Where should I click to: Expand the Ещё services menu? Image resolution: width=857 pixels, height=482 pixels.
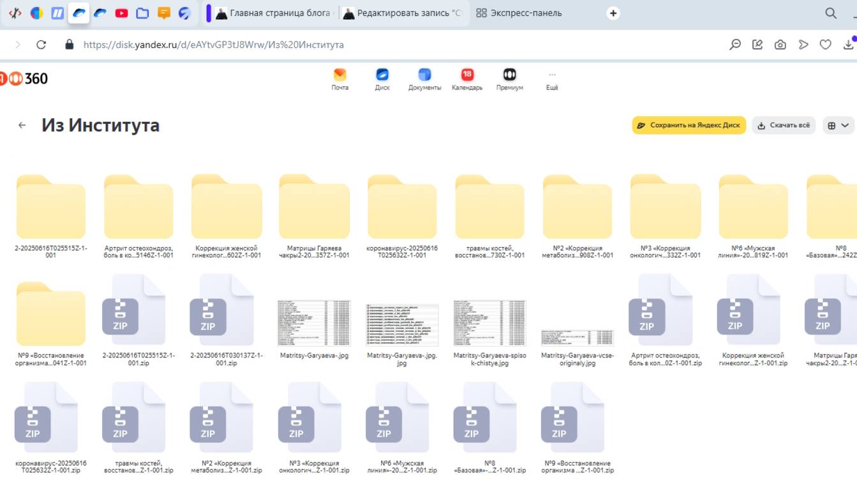552,79
